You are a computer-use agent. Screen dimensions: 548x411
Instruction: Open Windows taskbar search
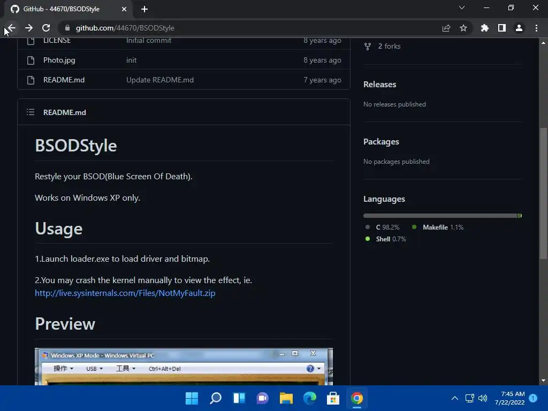coord(216,398)
